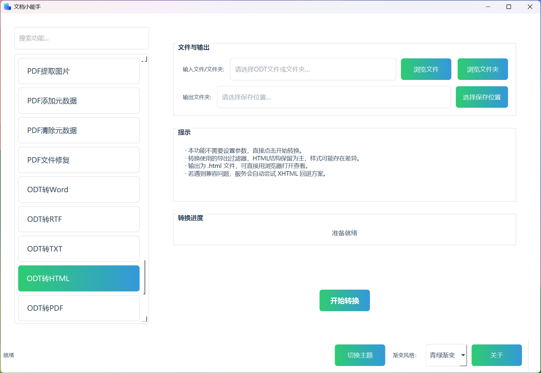The width and height of the screenshot is (541, 373).
Task: Select the PDF提取图片 function
Action: [x=79, y=71]
